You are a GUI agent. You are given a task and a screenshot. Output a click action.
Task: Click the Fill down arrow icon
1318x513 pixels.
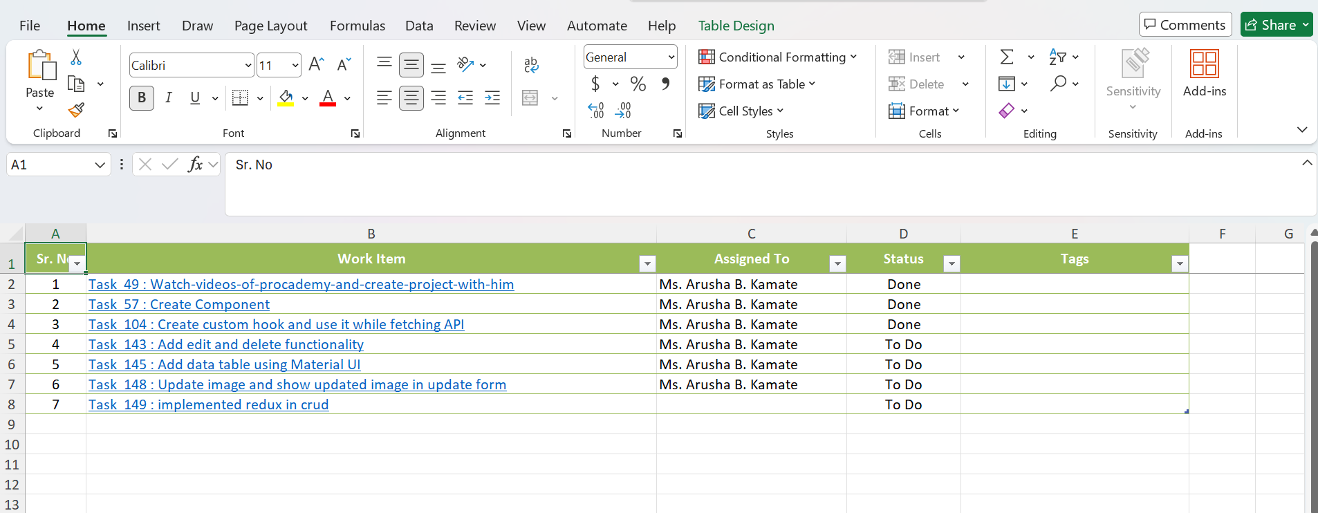click(1007, 84)
